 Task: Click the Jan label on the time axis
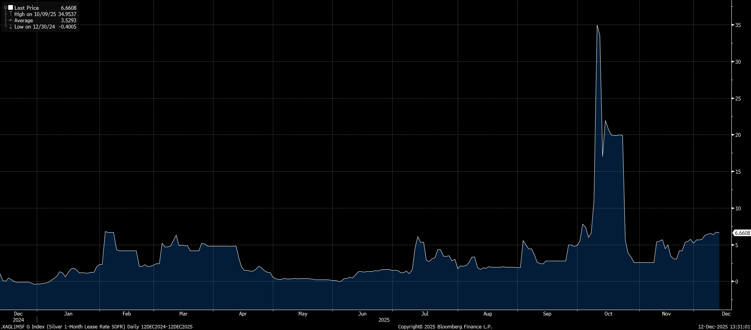(68, 314)
